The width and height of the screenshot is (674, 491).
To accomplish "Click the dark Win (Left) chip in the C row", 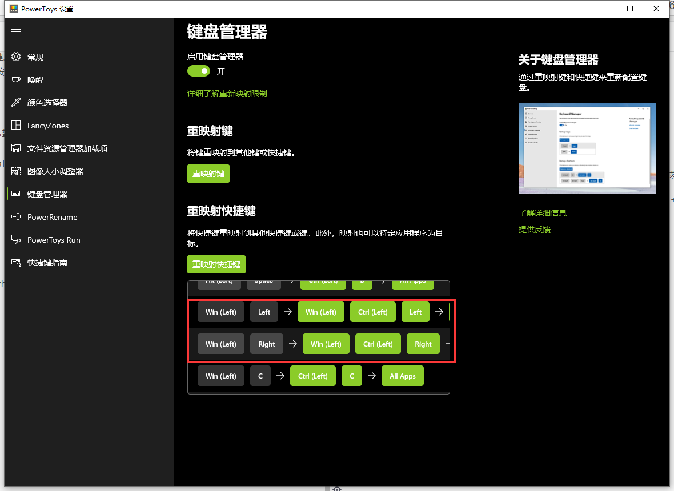I will [x=221, y=376].
